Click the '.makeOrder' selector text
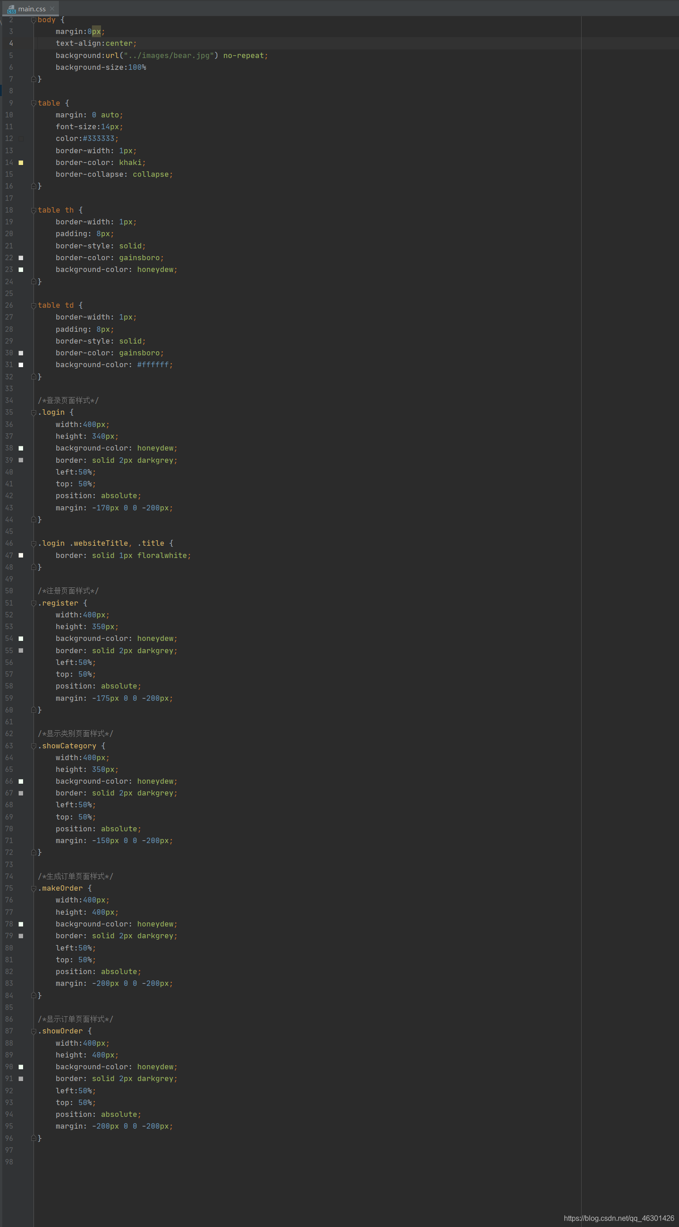This screenshot has height=1227, width=679. point(61,888)
